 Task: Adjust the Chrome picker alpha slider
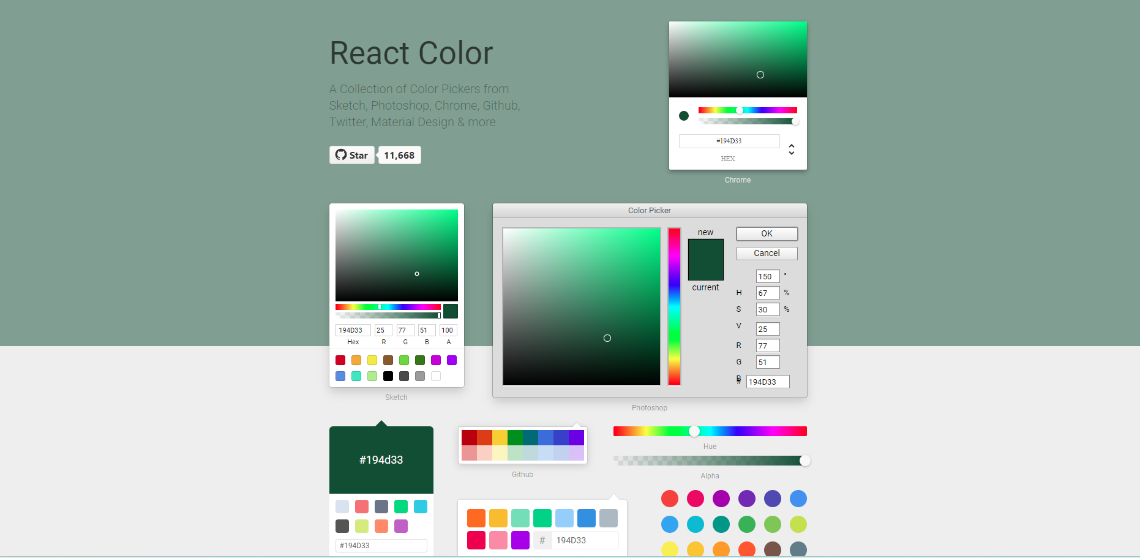tap(748, 121)
